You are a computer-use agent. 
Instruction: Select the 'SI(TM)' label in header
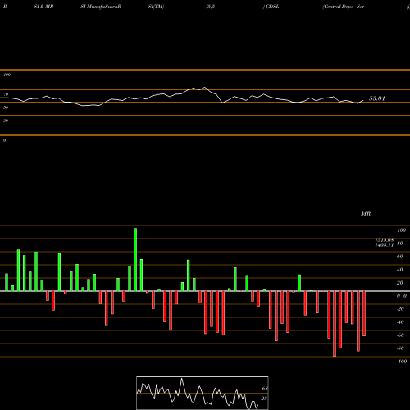(156, 7)
